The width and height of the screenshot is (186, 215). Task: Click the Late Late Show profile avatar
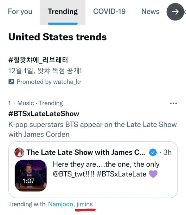(x=19, y=152)
